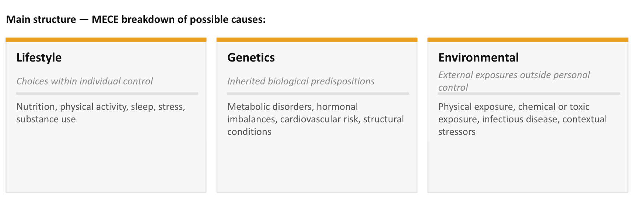
Task: Select the Genetics card heading
Action: [x=251, y=57]
